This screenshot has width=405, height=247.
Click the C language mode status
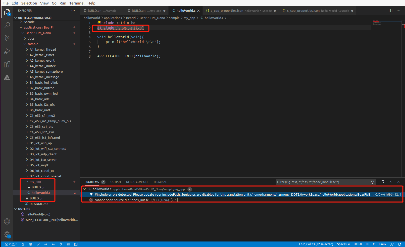click(374, 244)
